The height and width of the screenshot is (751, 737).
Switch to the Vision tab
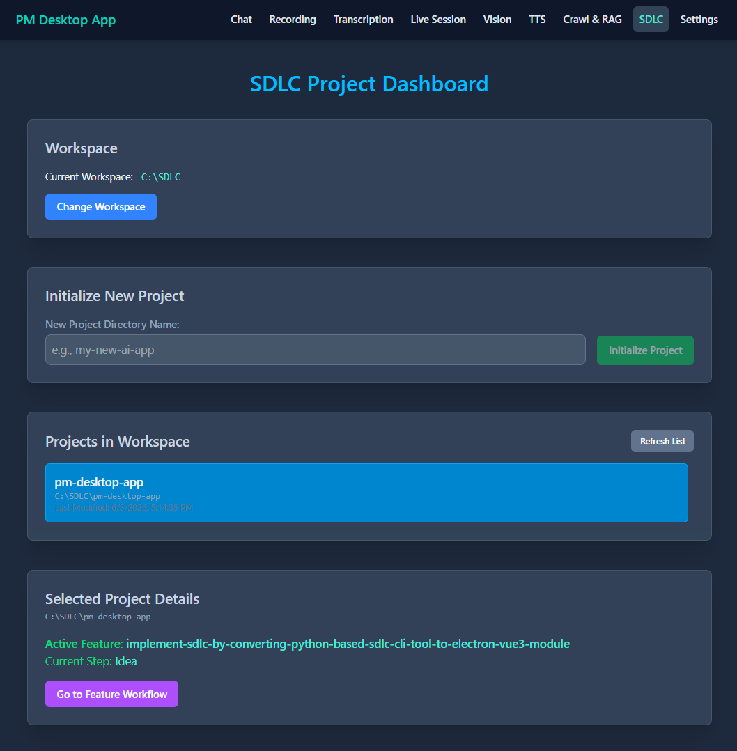[x=497, y=20]
